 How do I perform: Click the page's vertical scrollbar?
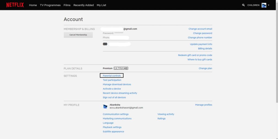pyautogui.click(x=276, y=54)
